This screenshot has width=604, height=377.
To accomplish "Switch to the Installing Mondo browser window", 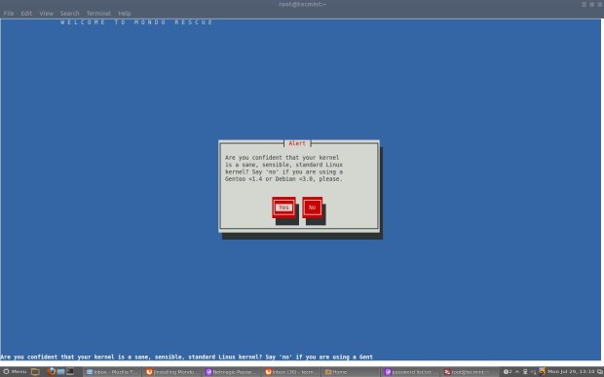I will tap(171, 372).
